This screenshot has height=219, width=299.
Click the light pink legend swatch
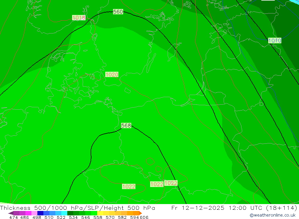pyautogui.click(x=34, y=213)
